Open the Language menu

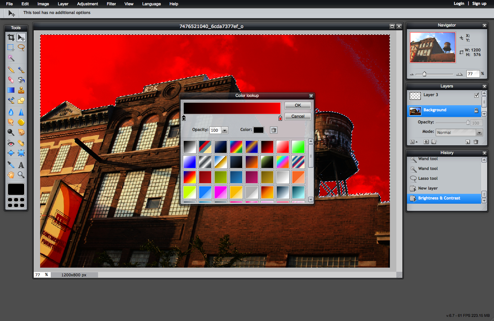tap(151, 4)
